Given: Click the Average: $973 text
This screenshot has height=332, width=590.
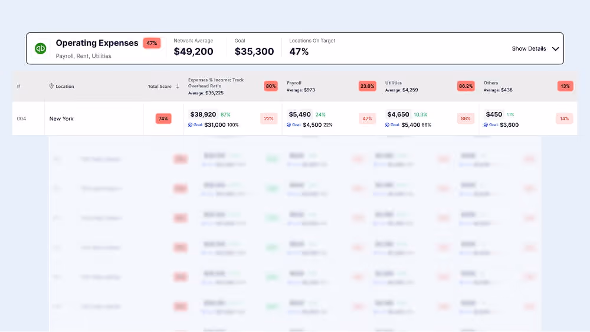Looking at the screenshot, I should tap(301, 90).
